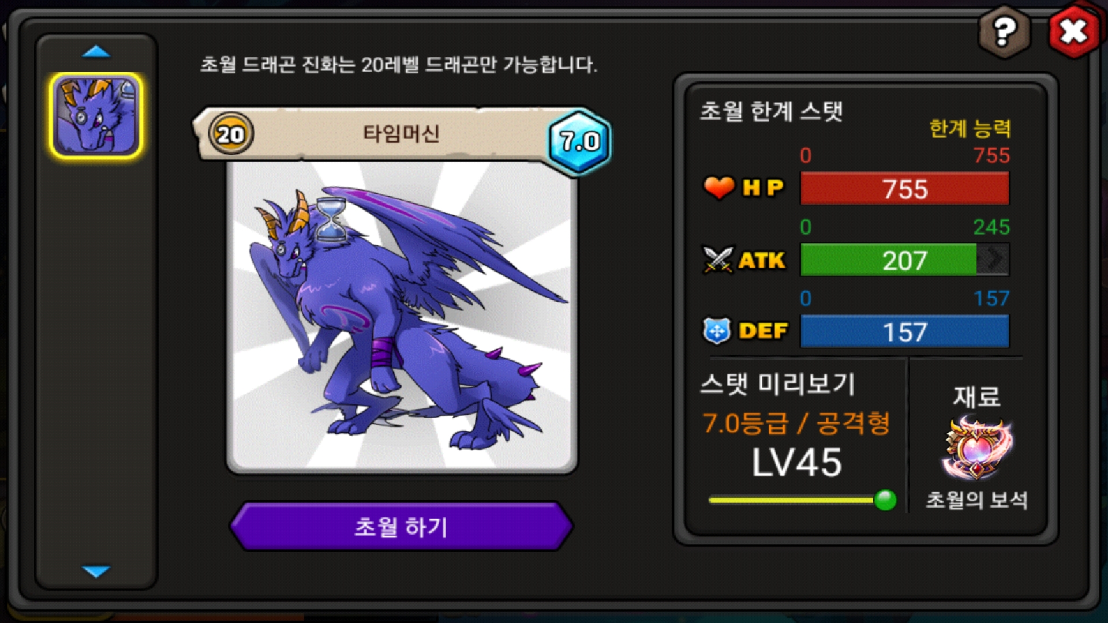Tap the 초월 하기 purple button
The width and height of the screenshot is (1108, 623).
401,526
